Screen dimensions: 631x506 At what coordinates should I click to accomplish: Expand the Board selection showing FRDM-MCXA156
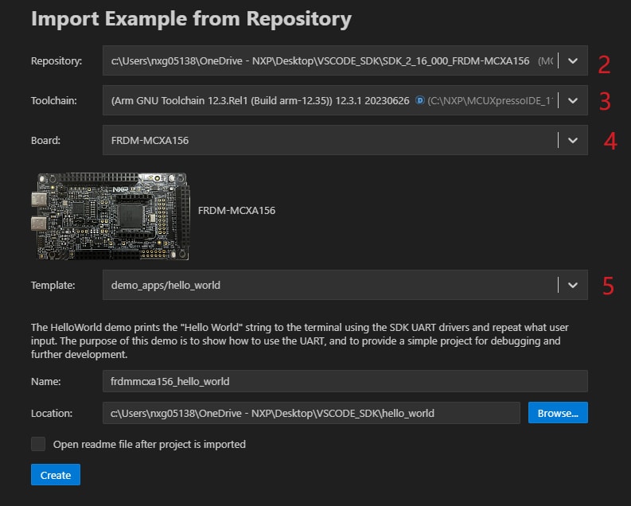pos(326,140)
